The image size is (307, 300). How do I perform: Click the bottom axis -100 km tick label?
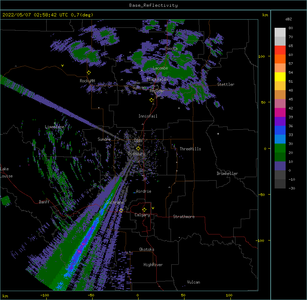coord(45,295)
